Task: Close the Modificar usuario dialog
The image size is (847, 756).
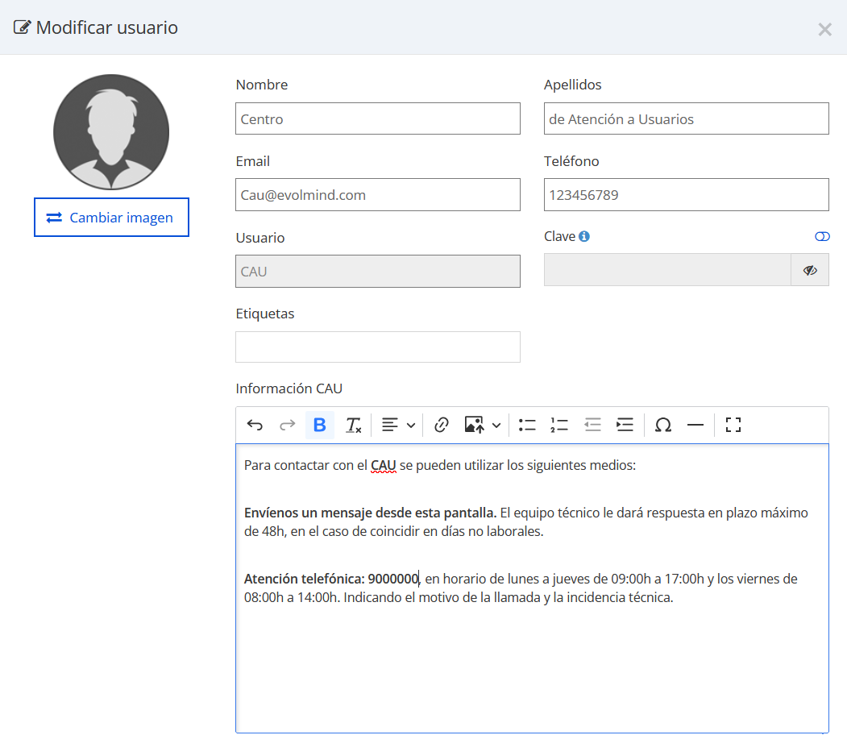Action: [x=824, y=29]
